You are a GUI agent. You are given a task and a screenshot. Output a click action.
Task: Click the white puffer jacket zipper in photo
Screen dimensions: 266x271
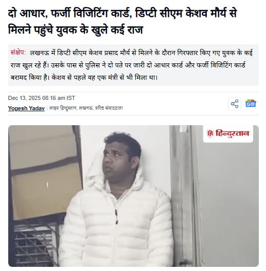pyautogui.click(x=116, y=217)
